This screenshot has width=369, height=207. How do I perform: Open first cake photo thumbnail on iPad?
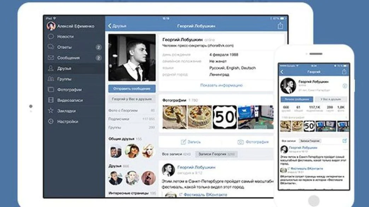pos(174,117)
